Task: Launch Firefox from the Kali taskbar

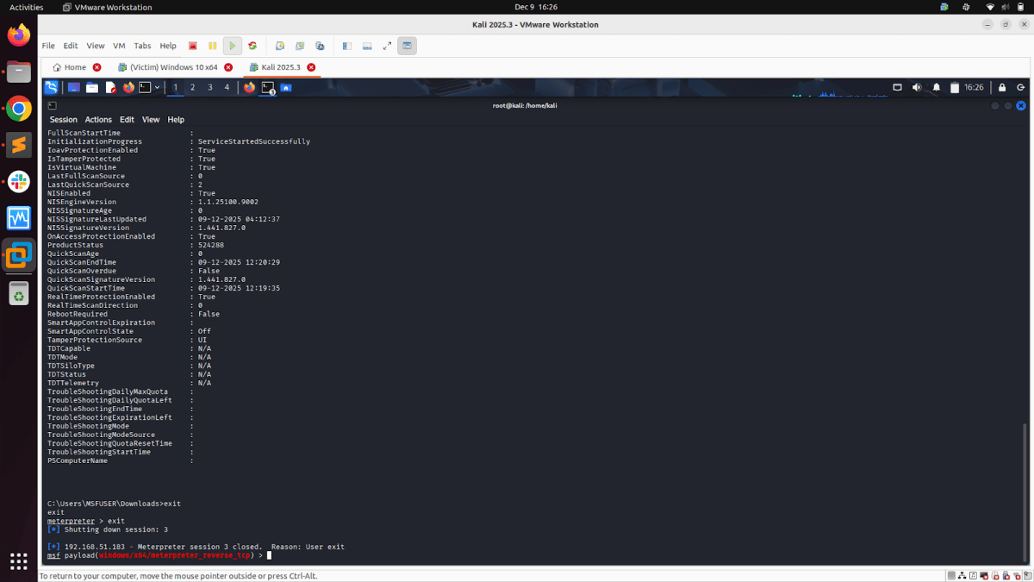Action: pos(129,86)
